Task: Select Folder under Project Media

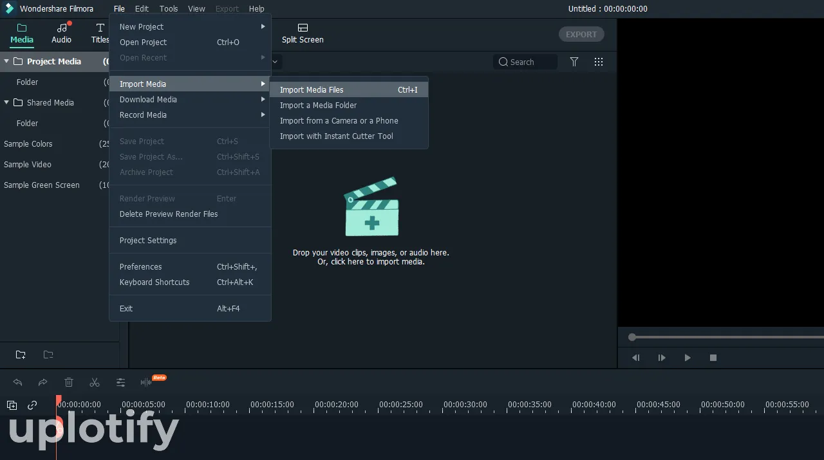Action: point(28,82)
